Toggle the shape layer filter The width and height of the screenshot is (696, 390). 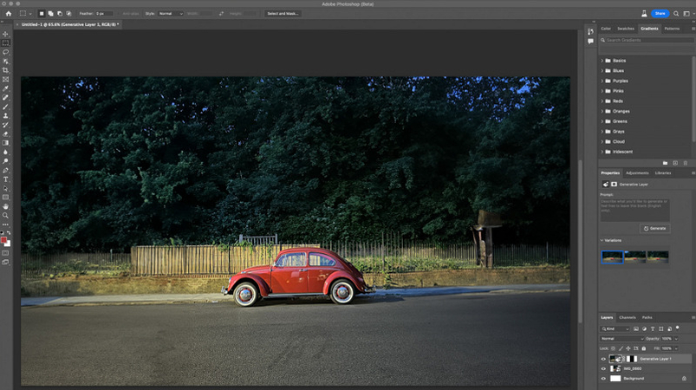coord(661,328)
